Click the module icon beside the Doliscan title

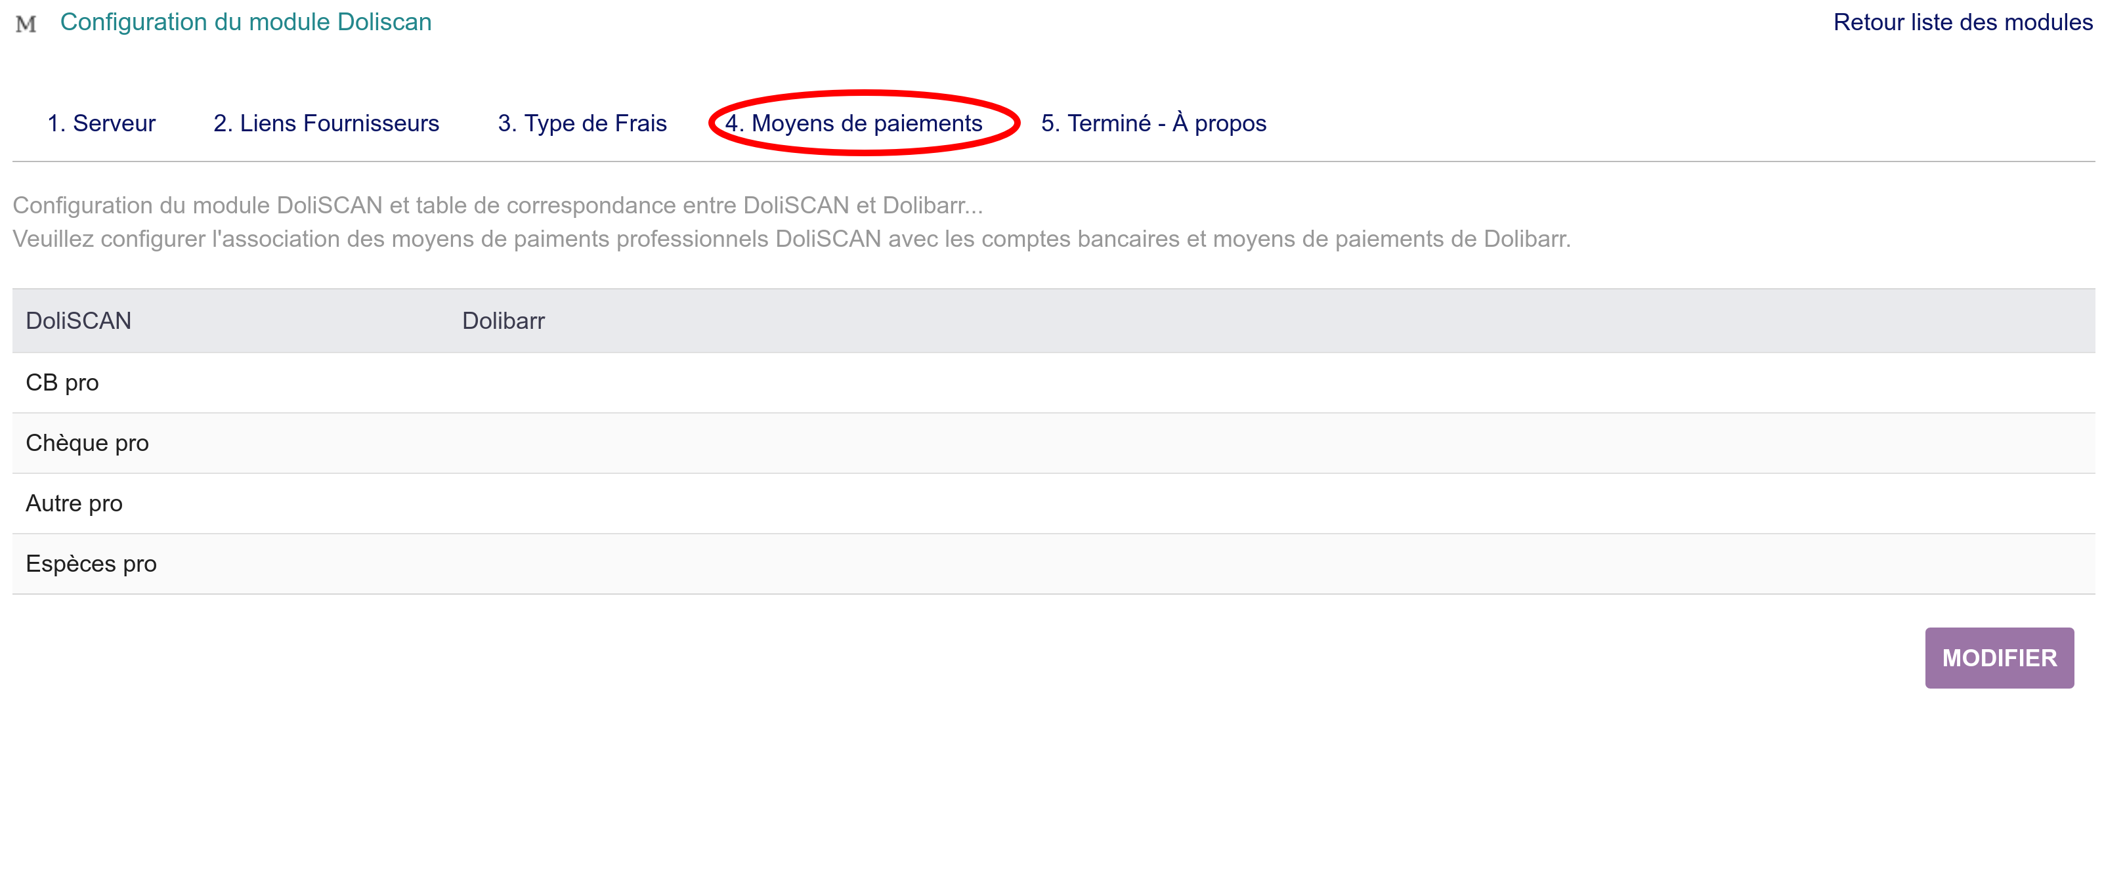(x=26, y=23)
